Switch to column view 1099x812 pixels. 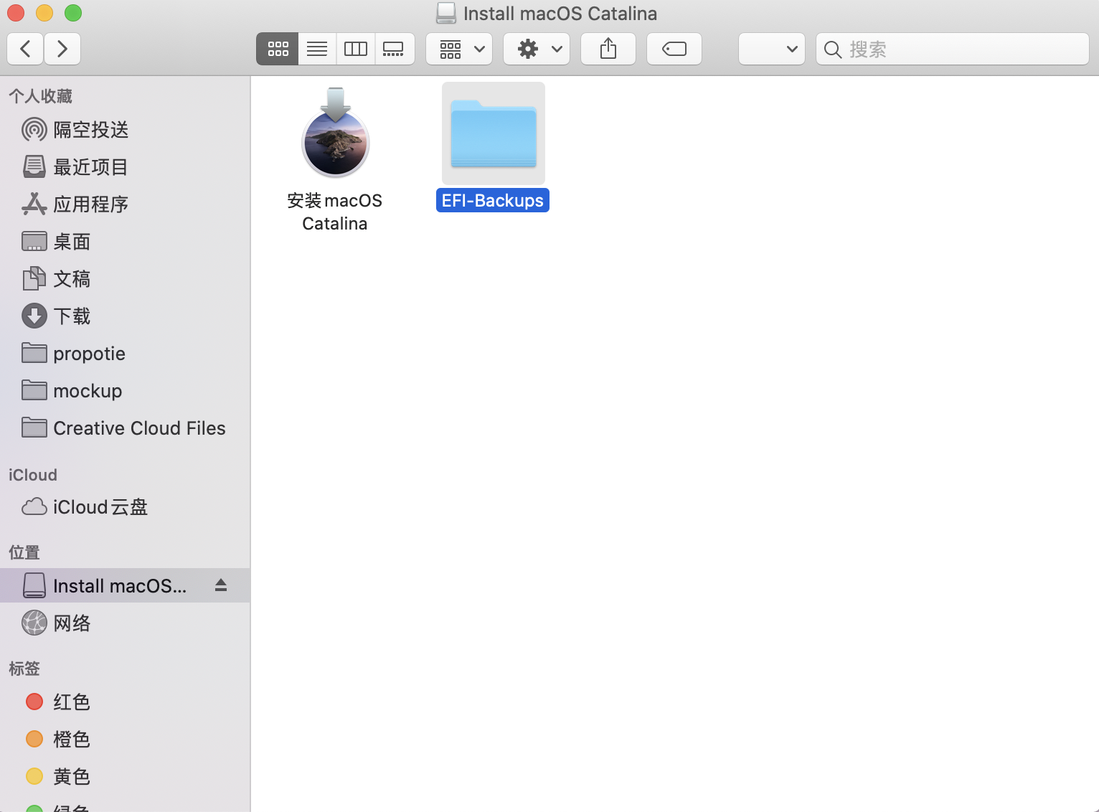356,49
